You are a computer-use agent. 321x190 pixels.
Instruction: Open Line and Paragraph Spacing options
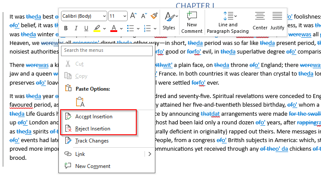tap(228, 22)
